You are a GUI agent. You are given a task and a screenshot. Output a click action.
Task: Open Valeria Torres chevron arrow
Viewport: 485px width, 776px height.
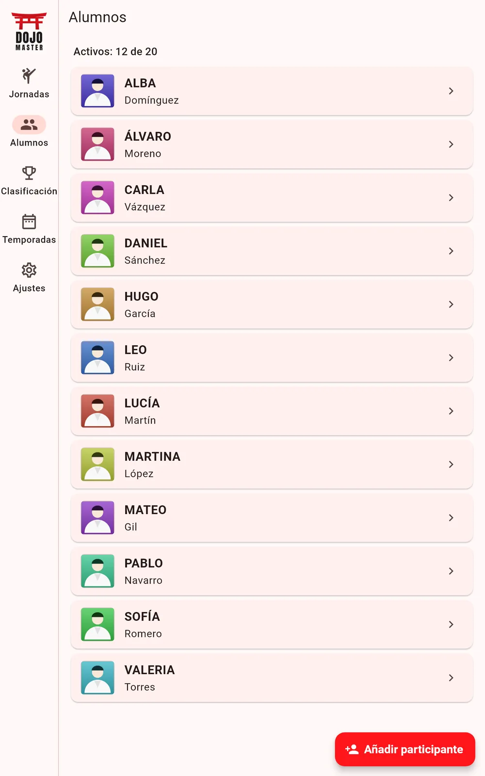(451, 678)
